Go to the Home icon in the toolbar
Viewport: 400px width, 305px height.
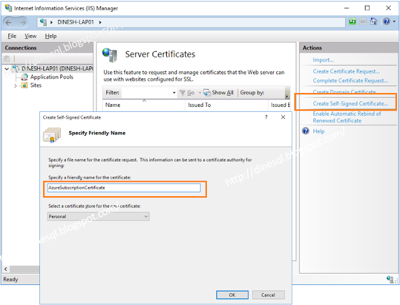click(374, 21)
